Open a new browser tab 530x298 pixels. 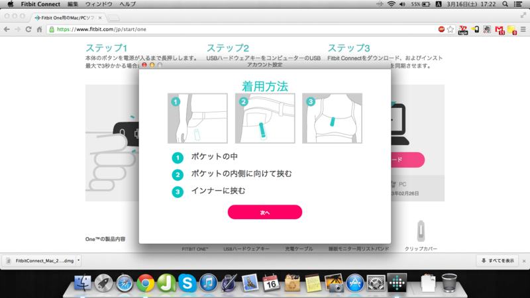click(114, 18)
